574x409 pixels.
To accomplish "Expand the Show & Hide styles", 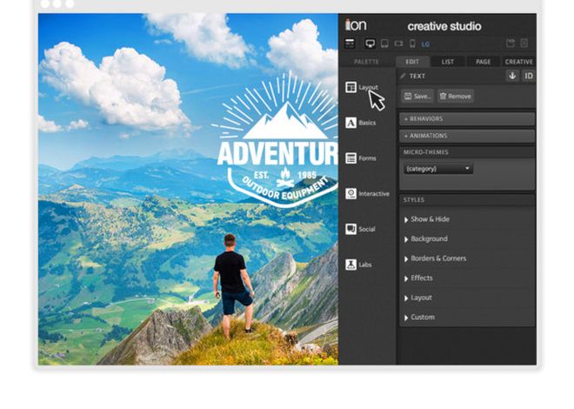I will tap(426, 219).
